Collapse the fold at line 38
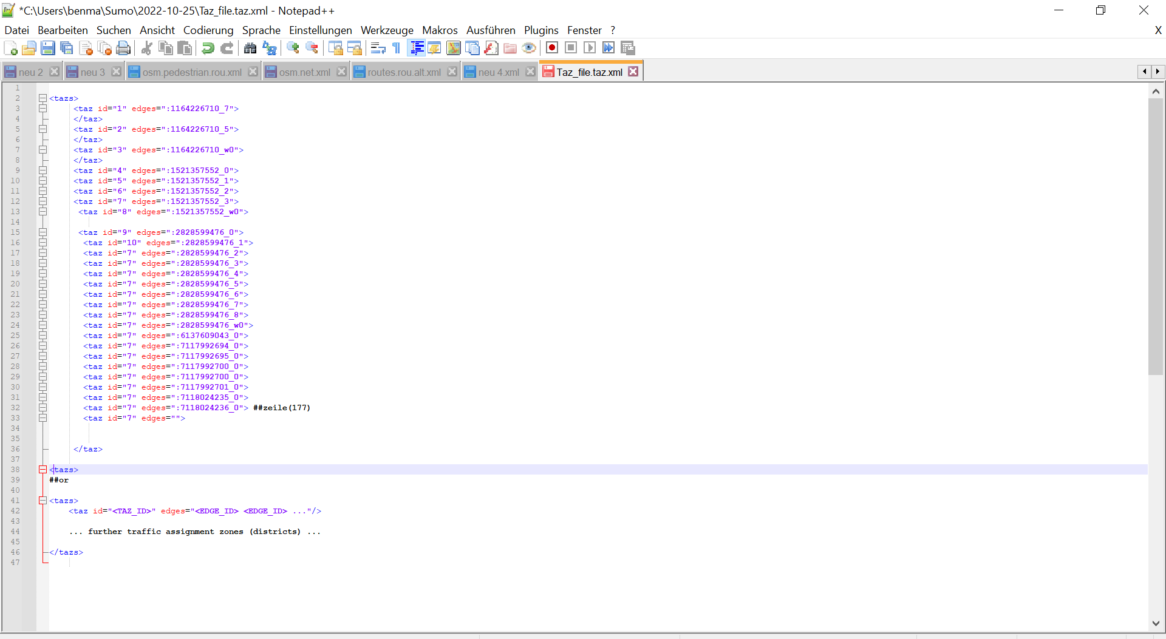1166x639 pixels. click(x=43, y=469)
